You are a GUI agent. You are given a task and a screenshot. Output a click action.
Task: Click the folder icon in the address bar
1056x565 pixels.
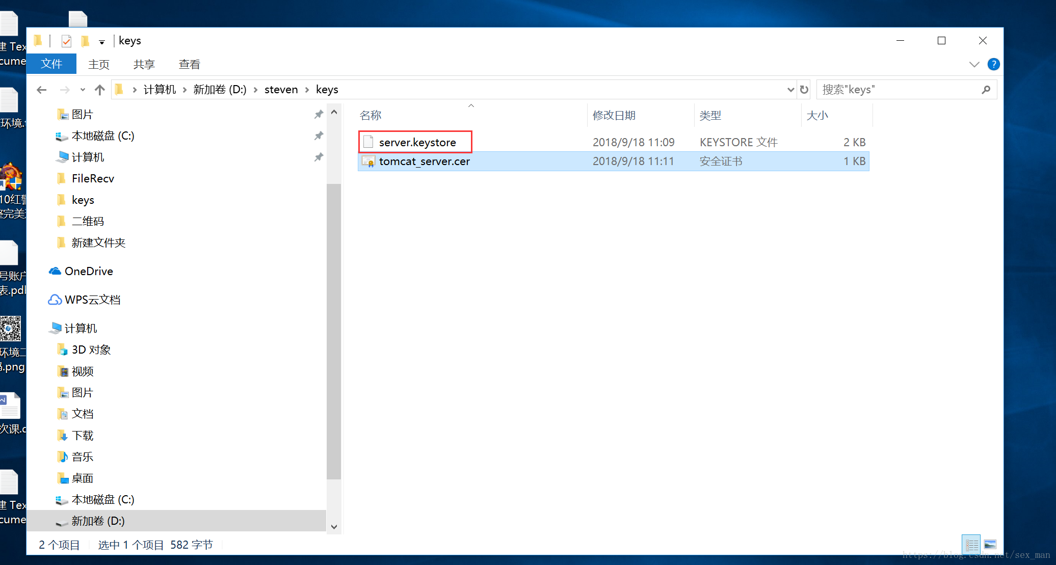tap(119, 89)
